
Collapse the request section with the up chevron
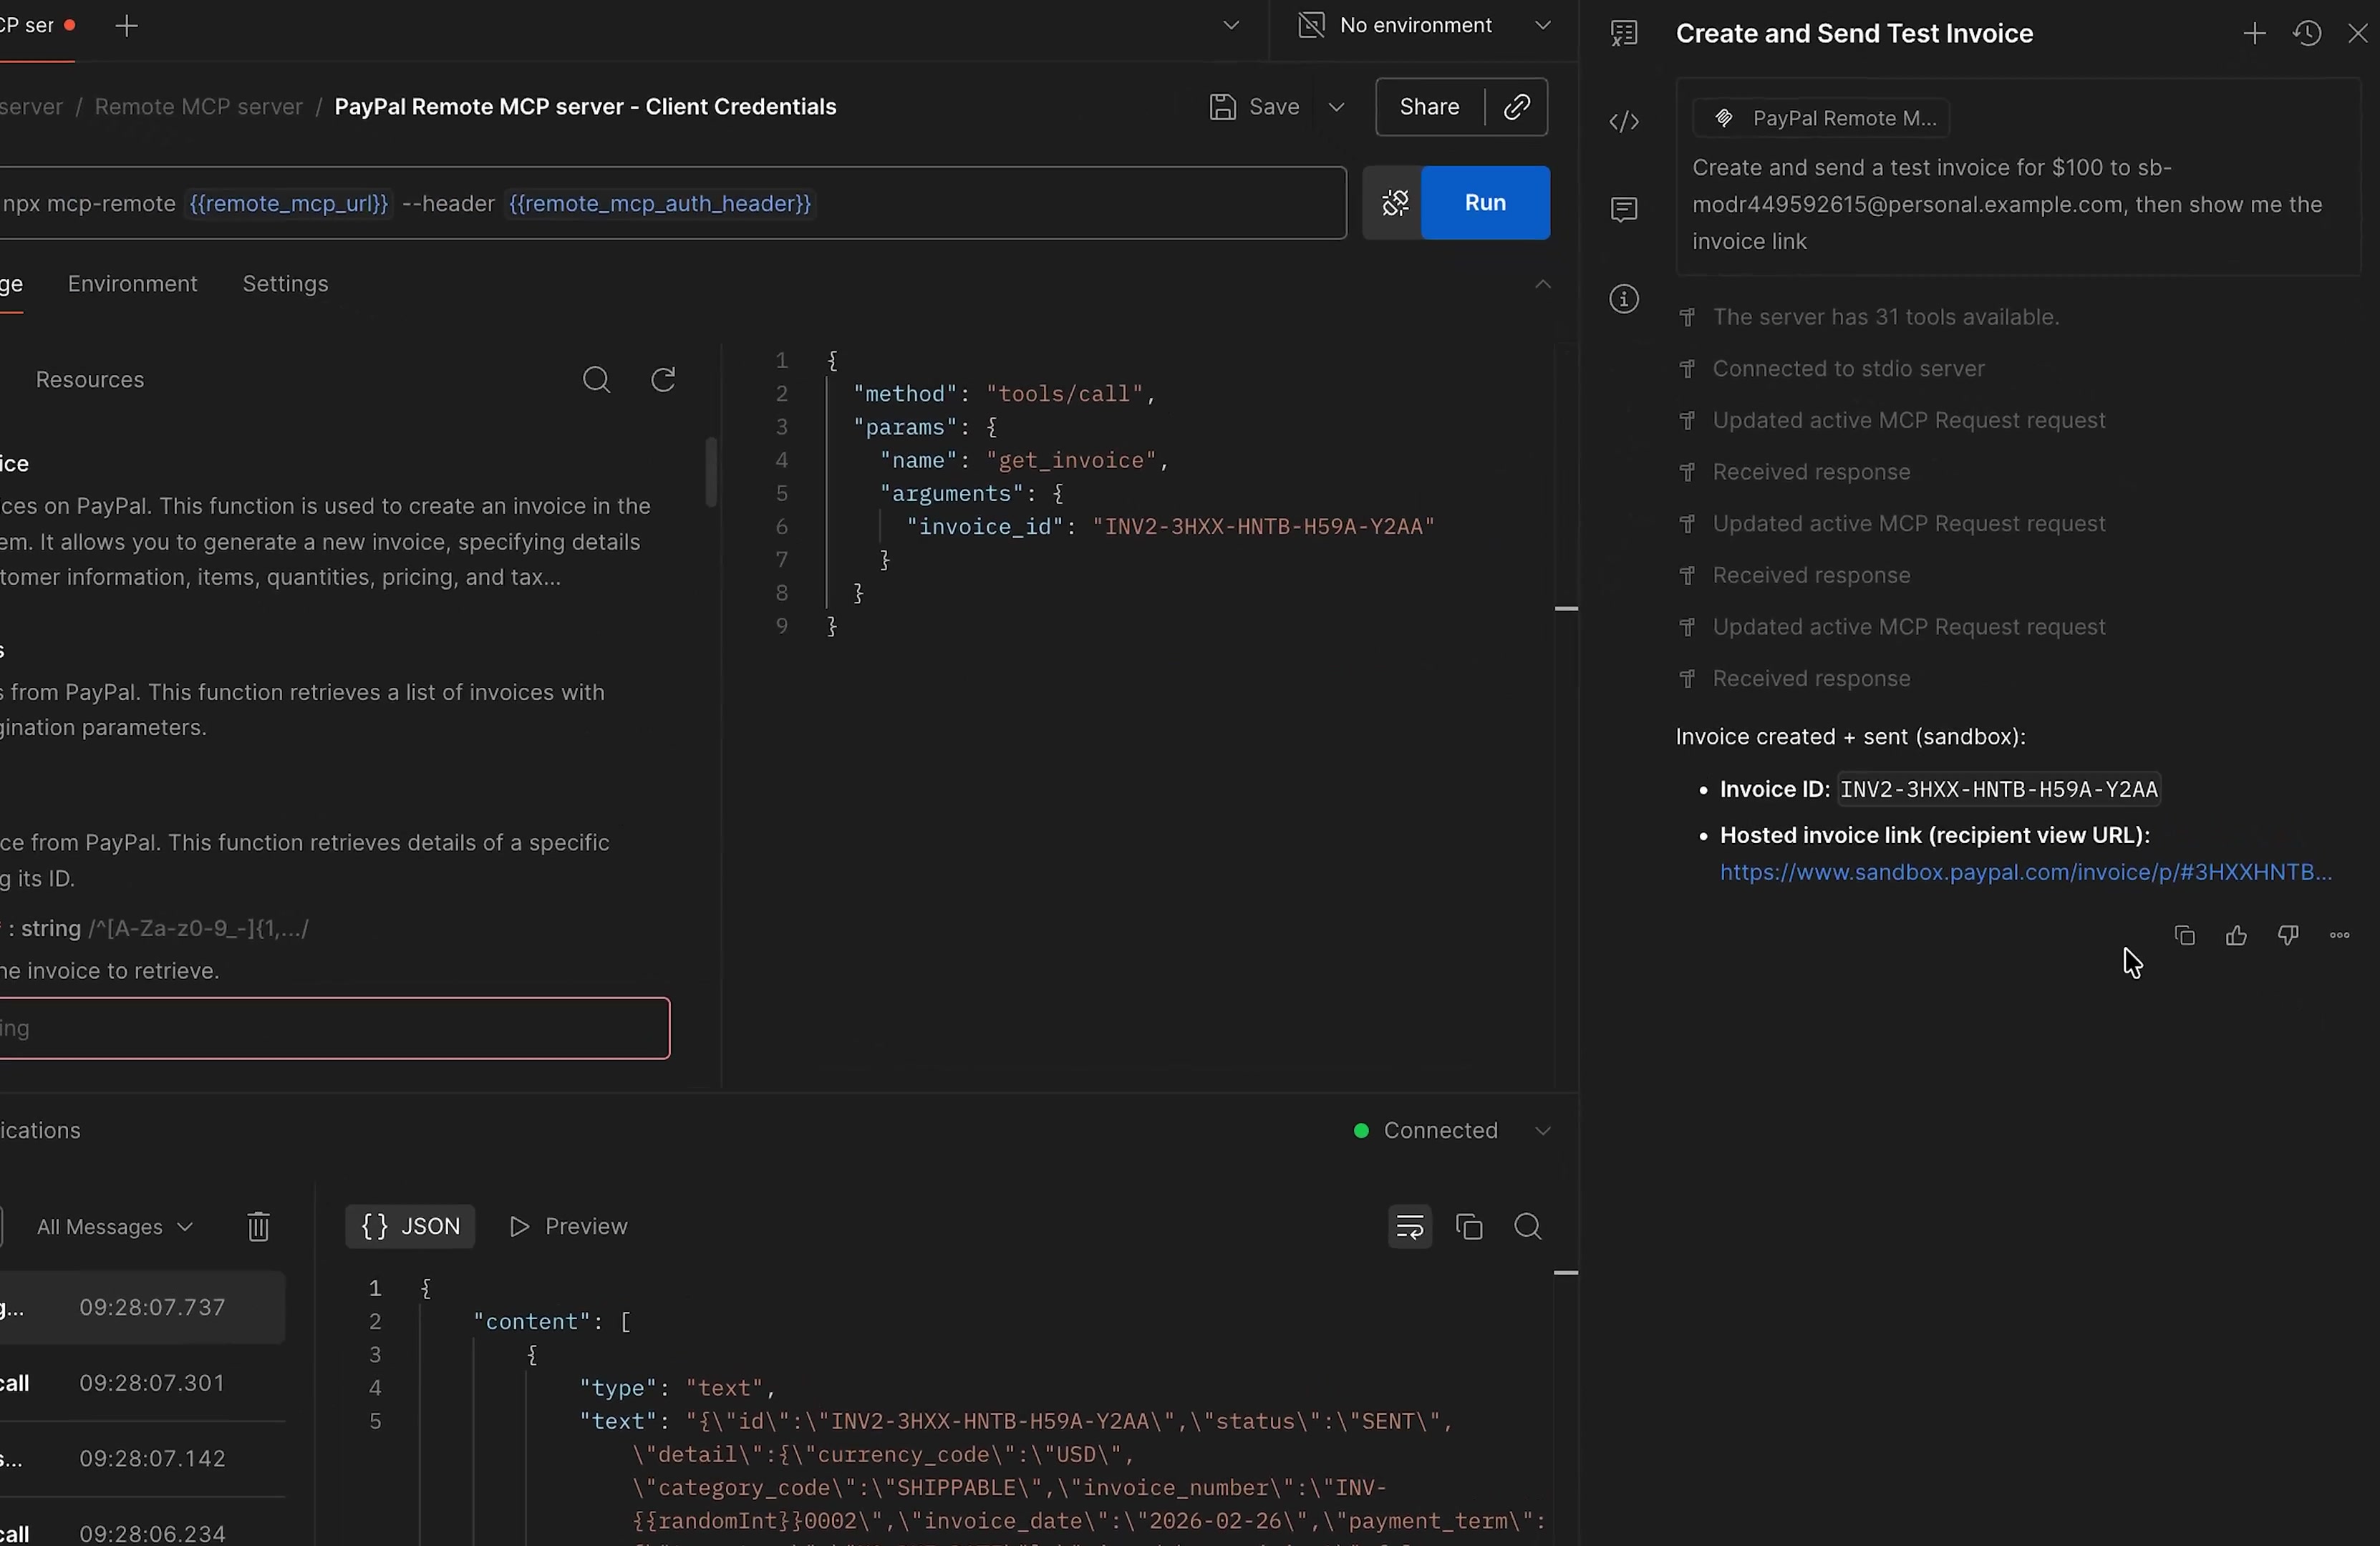[1543, 285]
